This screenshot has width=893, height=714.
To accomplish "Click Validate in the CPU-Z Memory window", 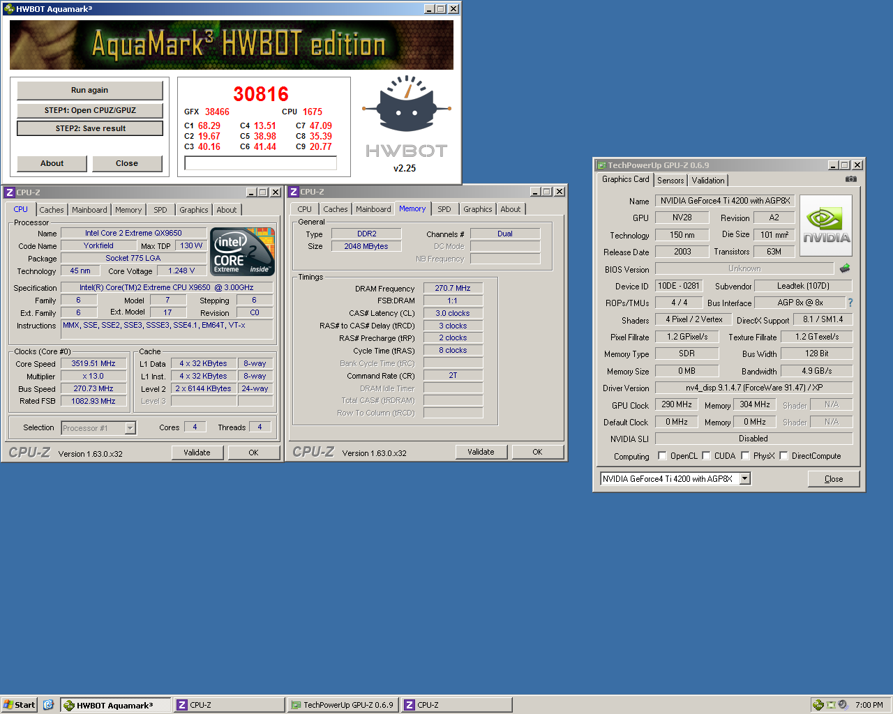I will [x=481, y=452].
